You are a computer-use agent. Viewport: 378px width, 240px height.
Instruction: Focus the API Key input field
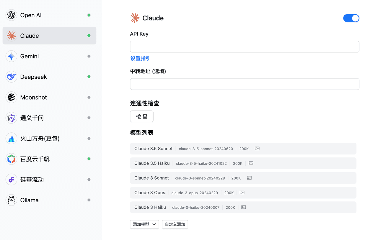(245, 47)
